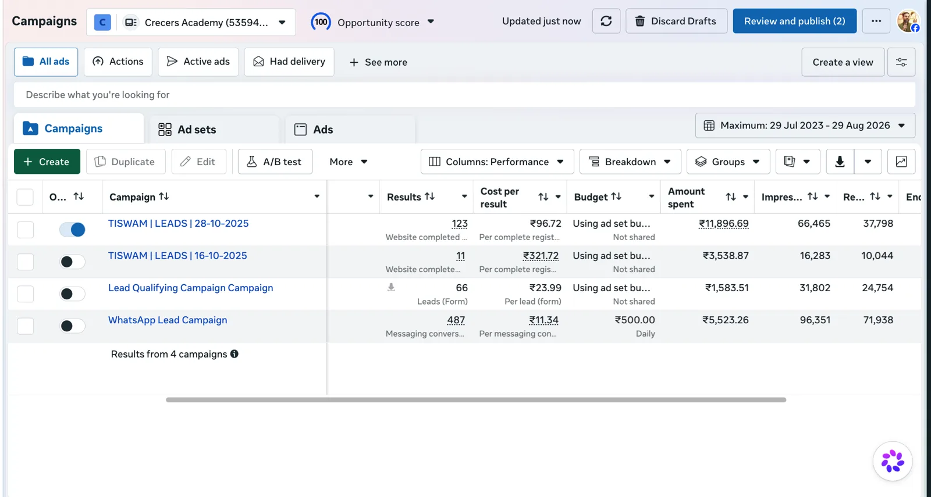This screenshot has width=931, height=497.
Task: Click the export download icon button
Action: (840, 162)
